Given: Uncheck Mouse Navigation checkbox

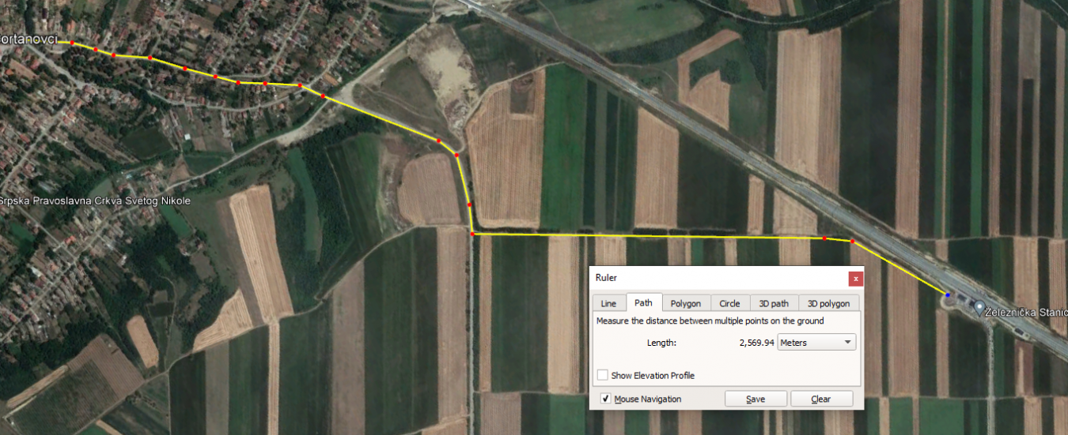Looking at the screenshot, I should (606, 399).
